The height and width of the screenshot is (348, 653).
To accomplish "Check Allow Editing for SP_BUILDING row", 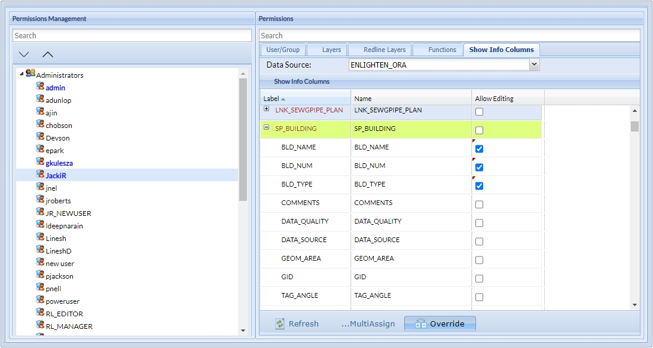I will pos(479,130).
